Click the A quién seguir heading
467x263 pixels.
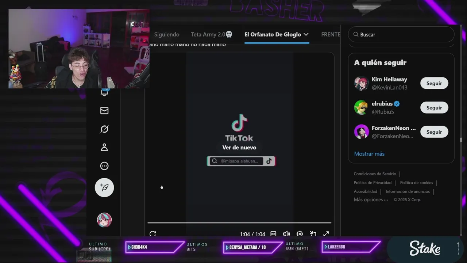click(x=380, y=62)
